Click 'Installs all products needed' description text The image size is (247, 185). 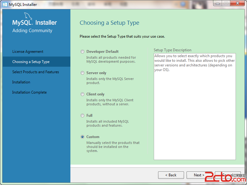111,60
